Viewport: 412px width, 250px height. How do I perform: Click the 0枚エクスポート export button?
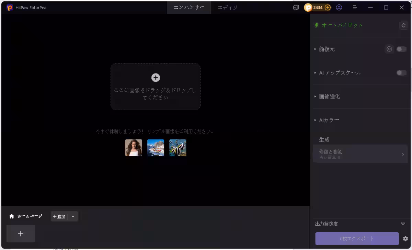357,238
